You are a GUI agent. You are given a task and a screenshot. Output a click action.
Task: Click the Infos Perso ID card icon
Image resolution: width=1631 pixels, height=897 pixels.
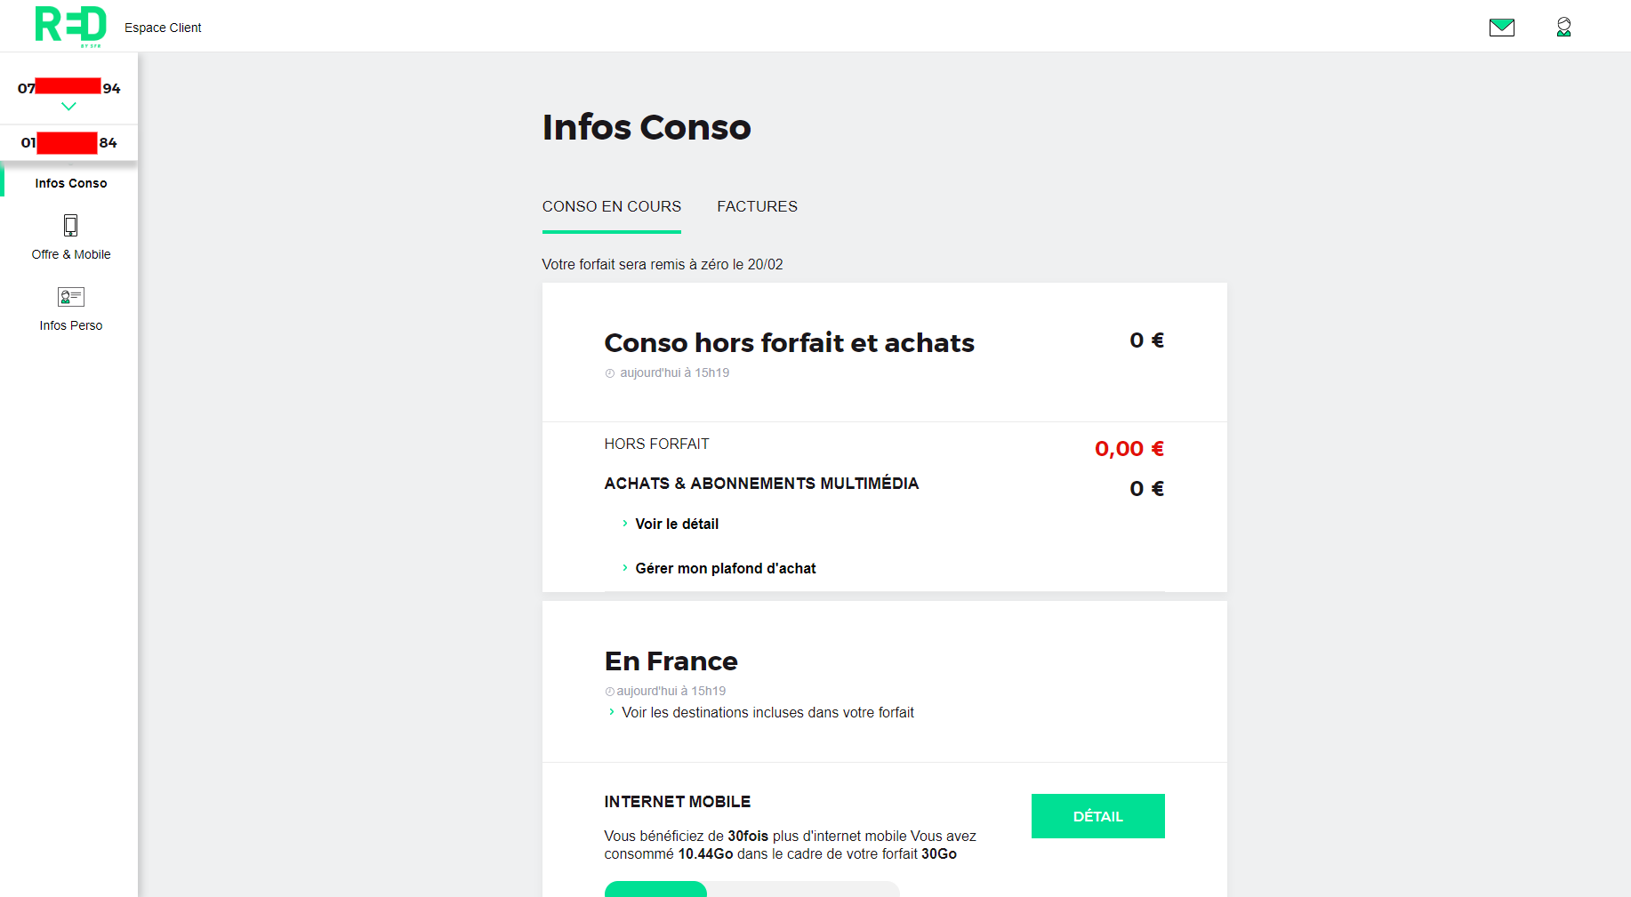71,297
